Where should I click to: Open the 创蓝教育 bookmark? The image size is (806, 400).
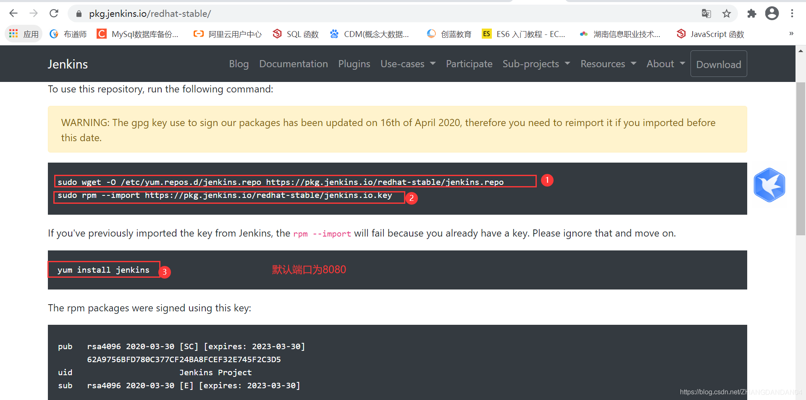449,34
